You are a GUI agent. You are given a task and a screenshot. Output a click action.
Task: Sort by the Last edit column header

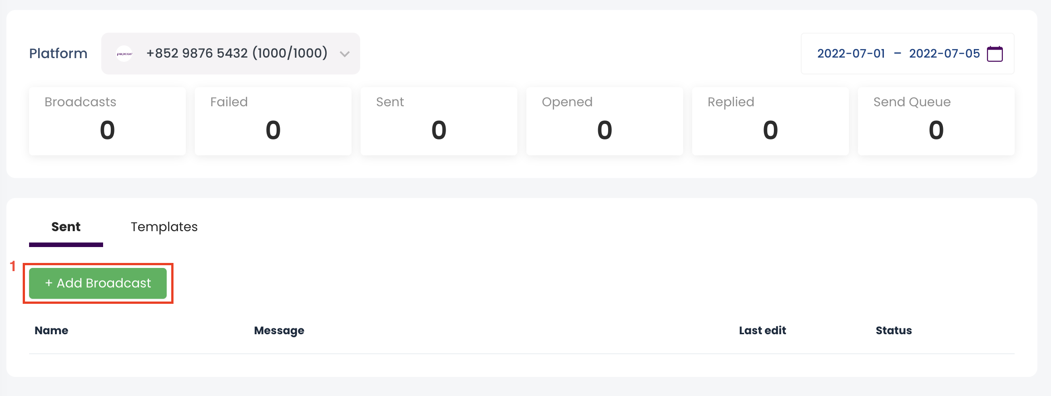(762, 331)
